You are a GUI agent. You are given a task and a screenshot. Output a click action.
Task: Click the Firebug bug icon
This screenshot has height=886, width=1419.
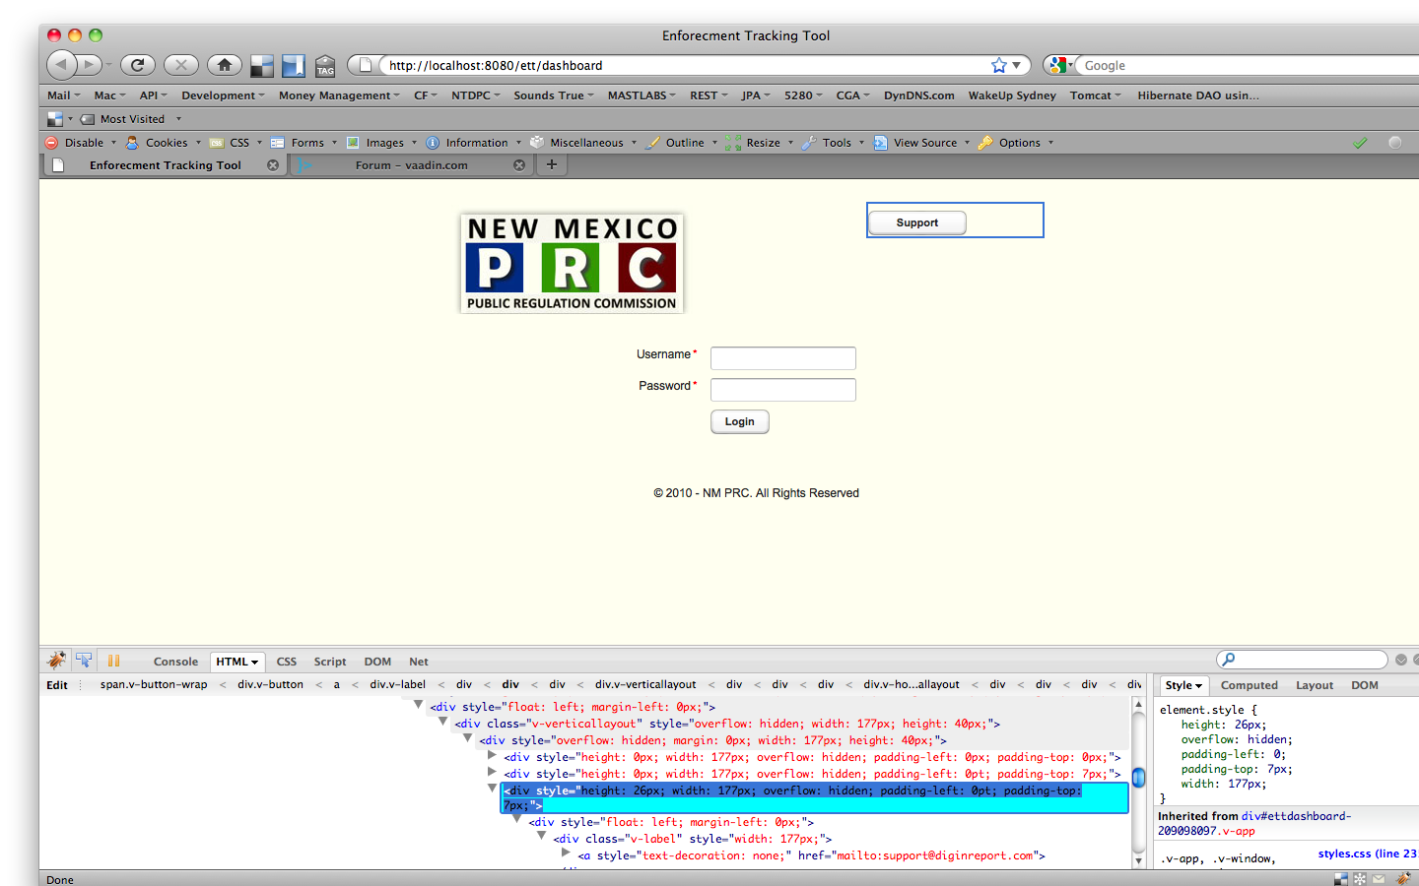(x=57, y=661)
